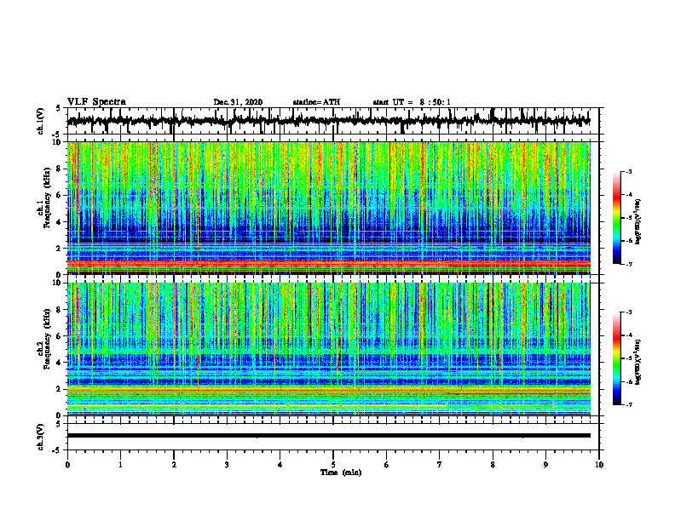
Task: Click the 'ch.3(V)' axis label
Action: click(41, 437)
